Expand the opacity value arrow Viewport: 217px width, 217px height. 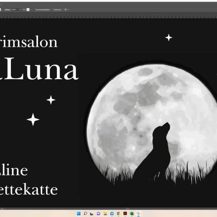click(20, 10)
